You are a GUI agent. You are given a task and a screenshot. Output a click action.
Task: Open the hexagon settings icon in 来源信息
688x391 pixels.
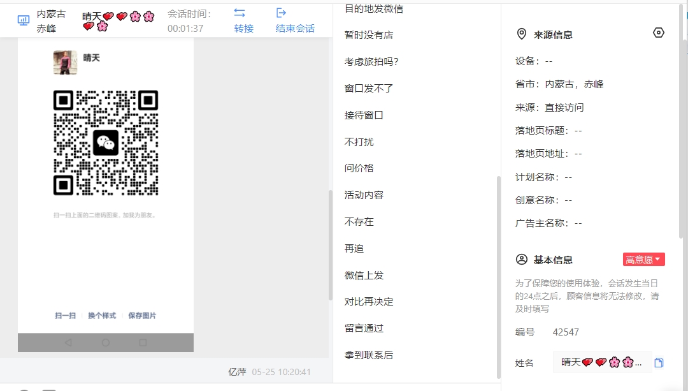tap(659, 33)
